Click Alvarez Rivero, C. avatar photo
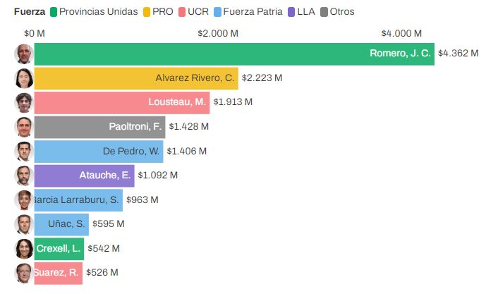The image size is (498, 294). coord(24,78)
